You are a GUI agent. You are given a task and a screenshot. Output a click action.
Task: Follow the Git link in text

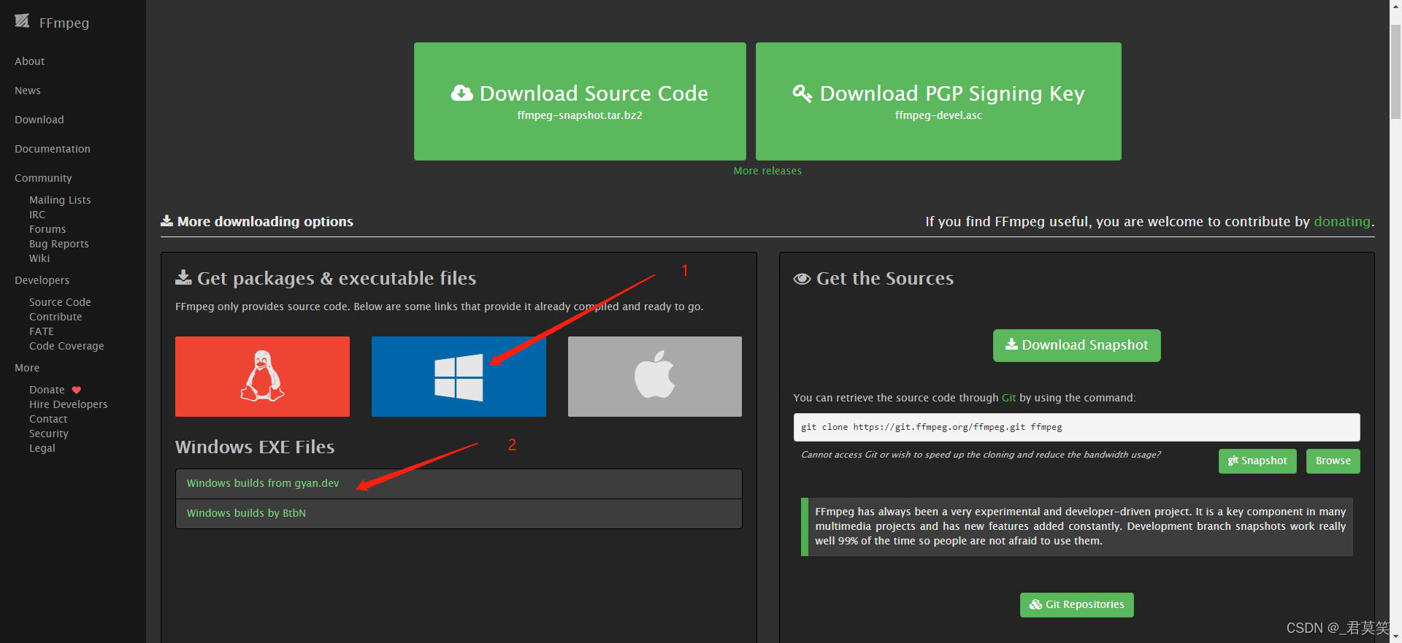[1008, 398]
